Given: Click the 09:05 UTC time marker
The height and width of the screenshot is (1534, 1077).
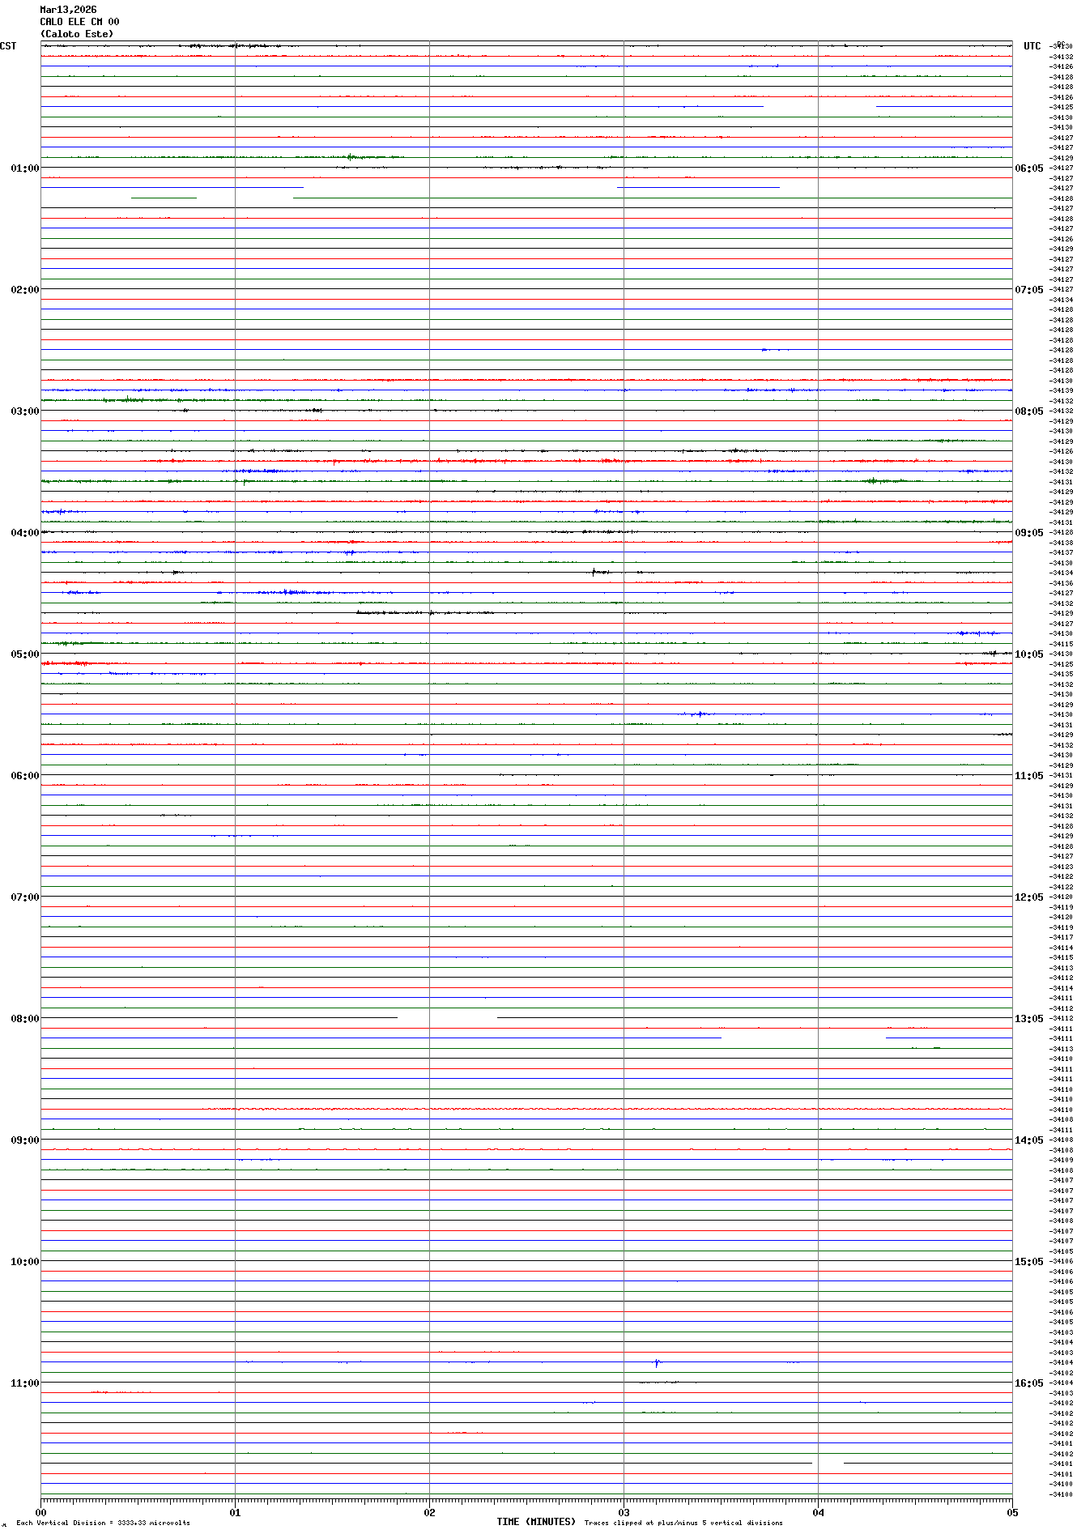Looking at the screenshot, I should coord(1028,533).
